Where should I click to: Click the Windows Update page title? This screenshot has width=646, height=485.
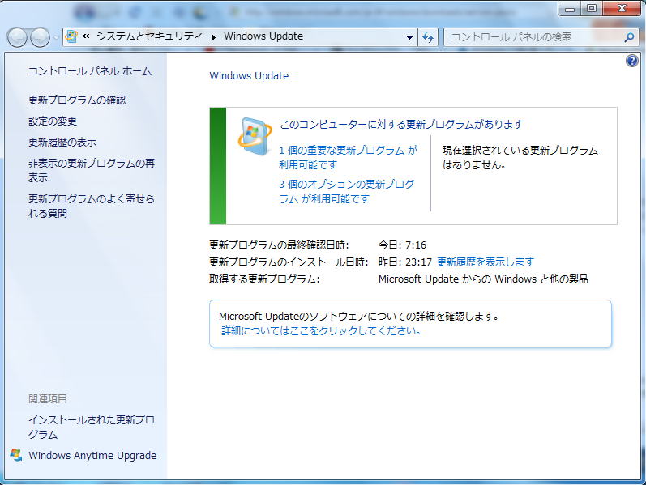(x=249, y=76)
